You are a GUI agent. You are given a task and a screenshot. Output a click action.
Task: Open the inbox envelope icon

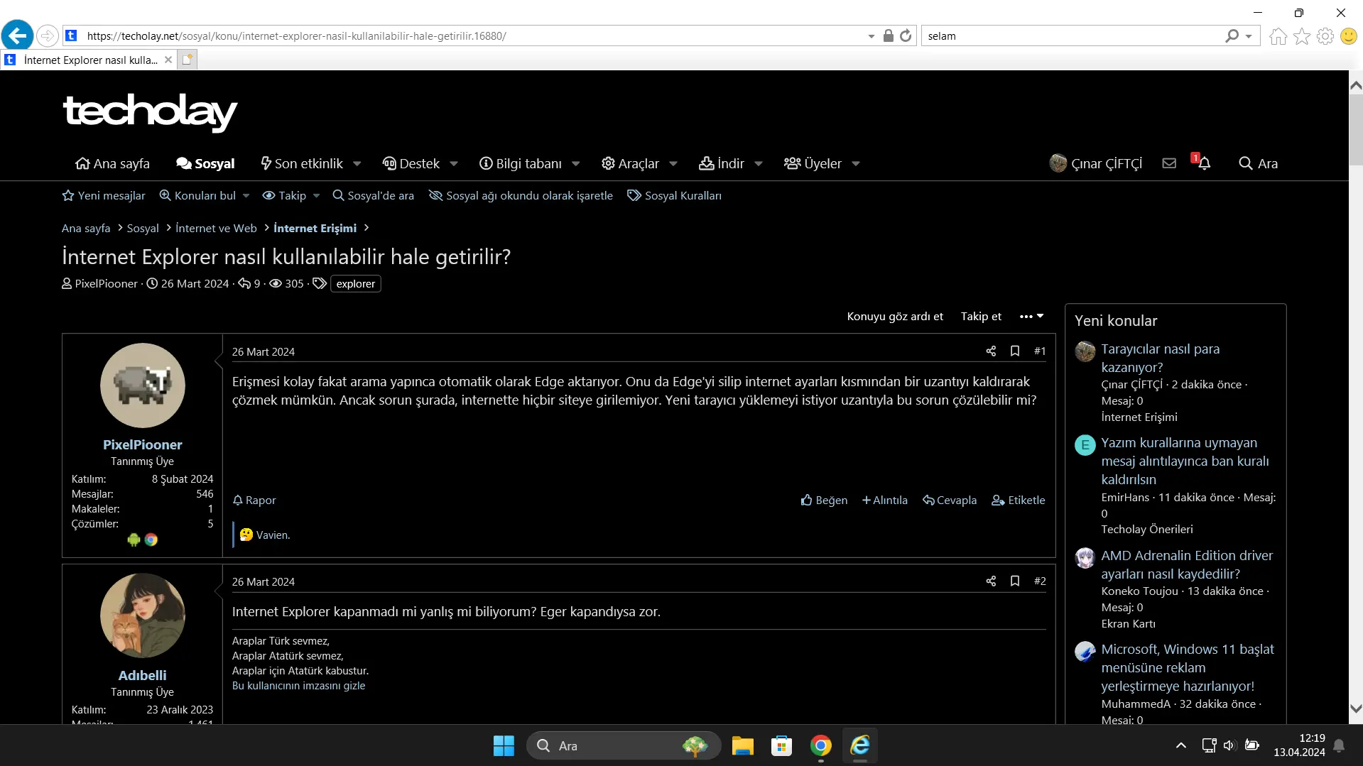pyautogui.click(x=1169, y=163)
